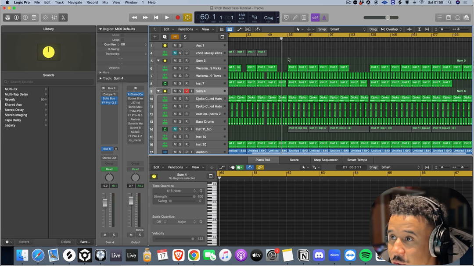Switch to the Step Sequencer tab
474x266 pixels.
click(326, 160)
